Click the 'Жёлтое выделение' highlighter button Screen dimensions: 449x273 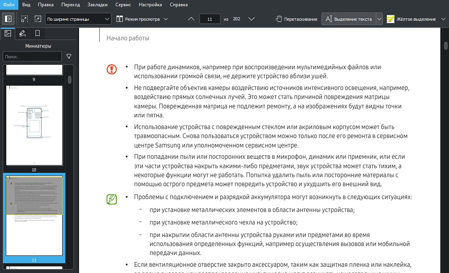tap(411, 19)
